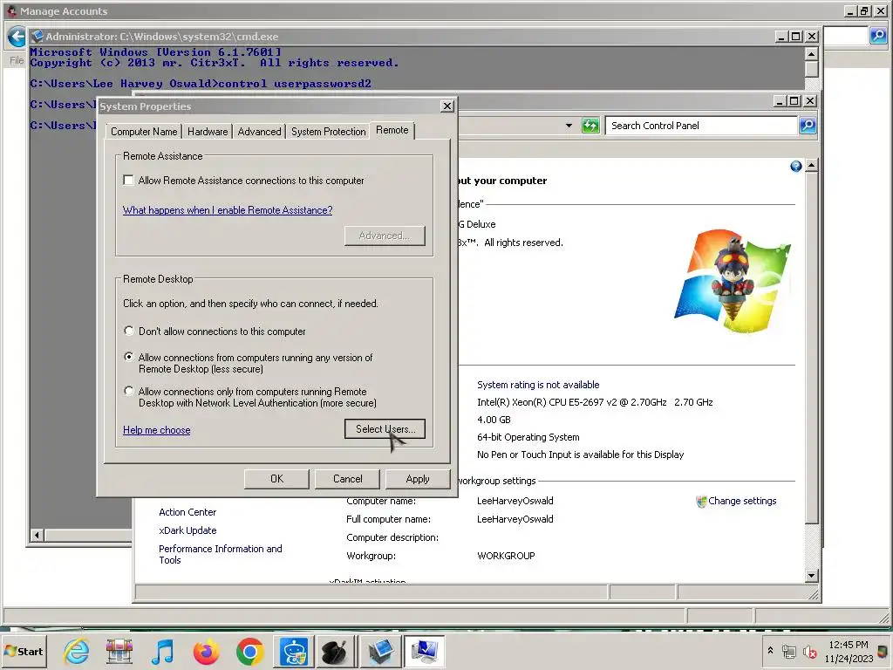The height and width of the screenshot is (670, 893).
Task: Click the Windows logo mascot image
Action: pyautogui.click(x=733, y=280)
